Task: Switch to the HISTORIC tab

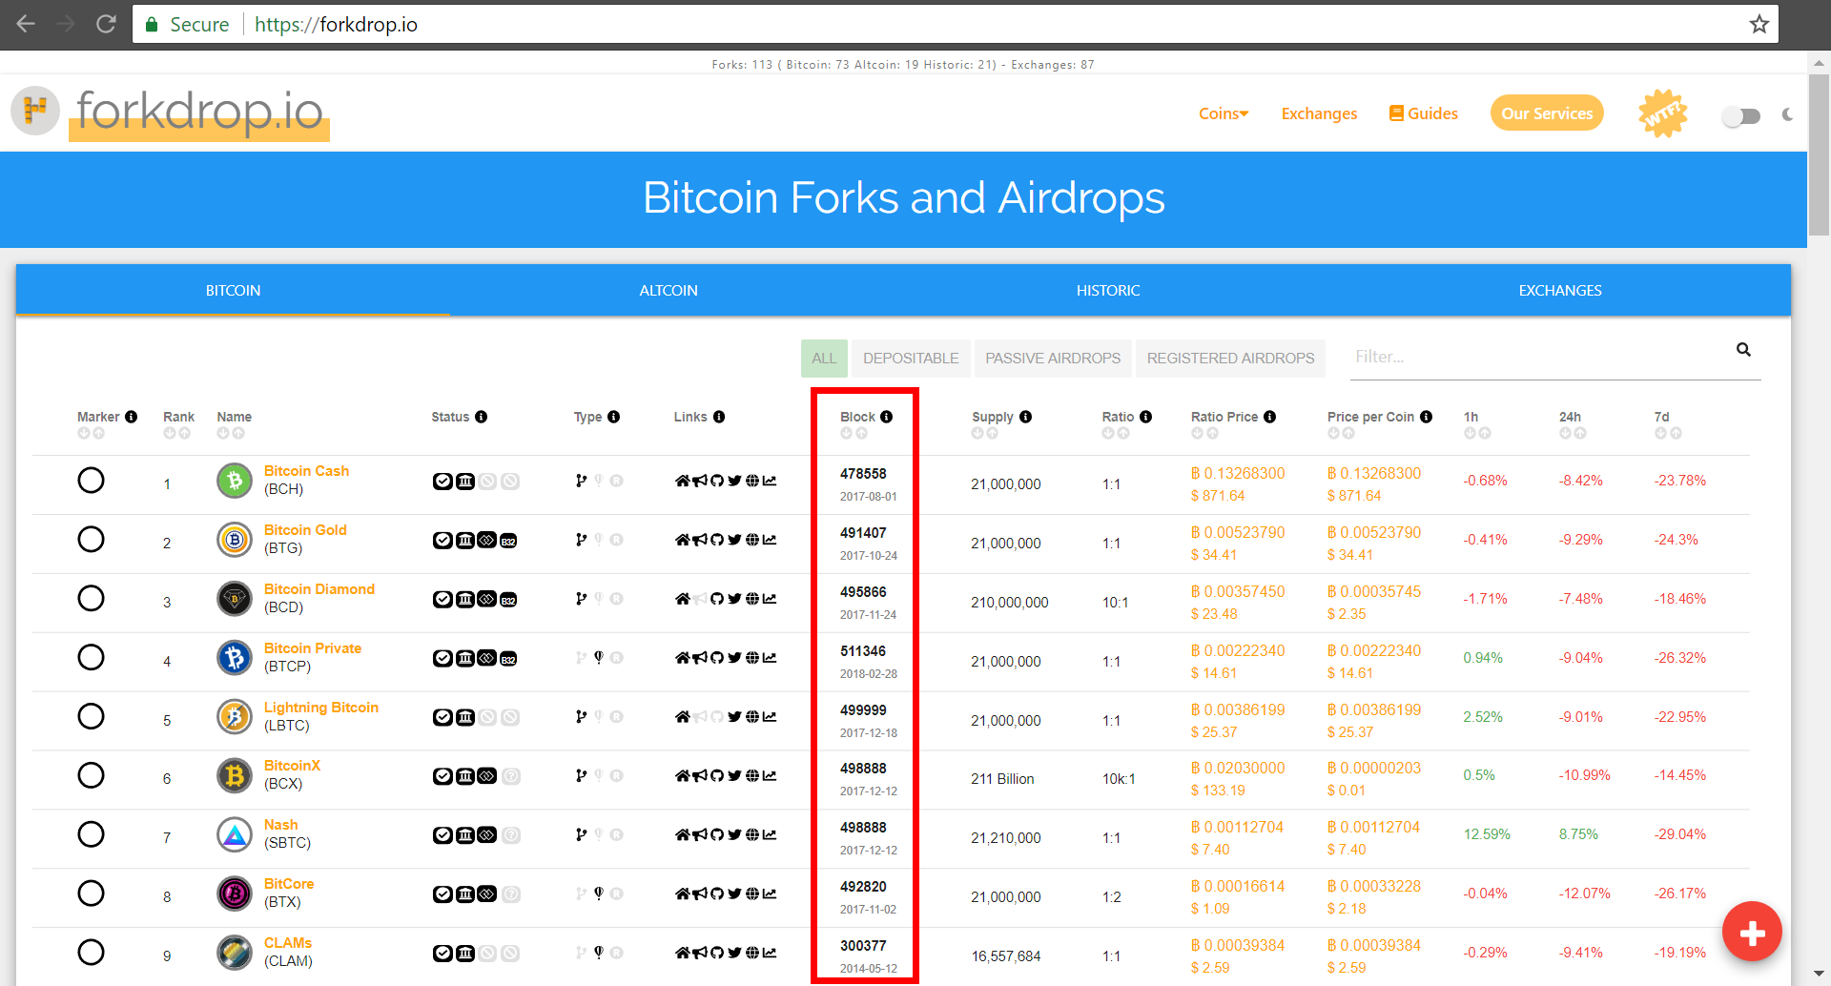Action: pyautogui.click(x=1108, y=290)
